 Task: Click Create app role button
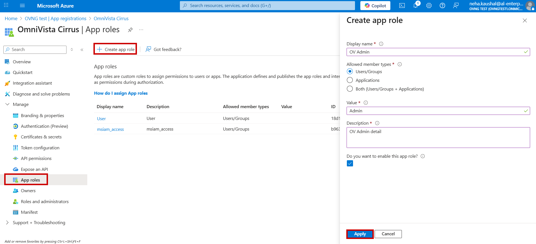coord(115,49)
